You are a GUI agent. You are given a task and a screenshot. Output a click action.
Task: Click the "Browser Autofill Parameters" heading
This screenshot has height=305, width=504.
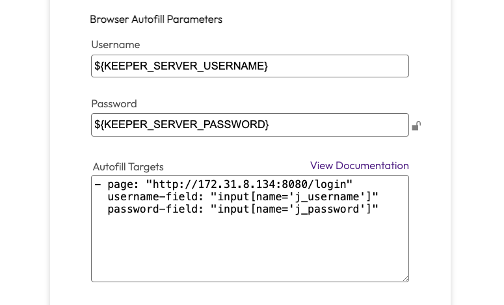pos(156,20)
